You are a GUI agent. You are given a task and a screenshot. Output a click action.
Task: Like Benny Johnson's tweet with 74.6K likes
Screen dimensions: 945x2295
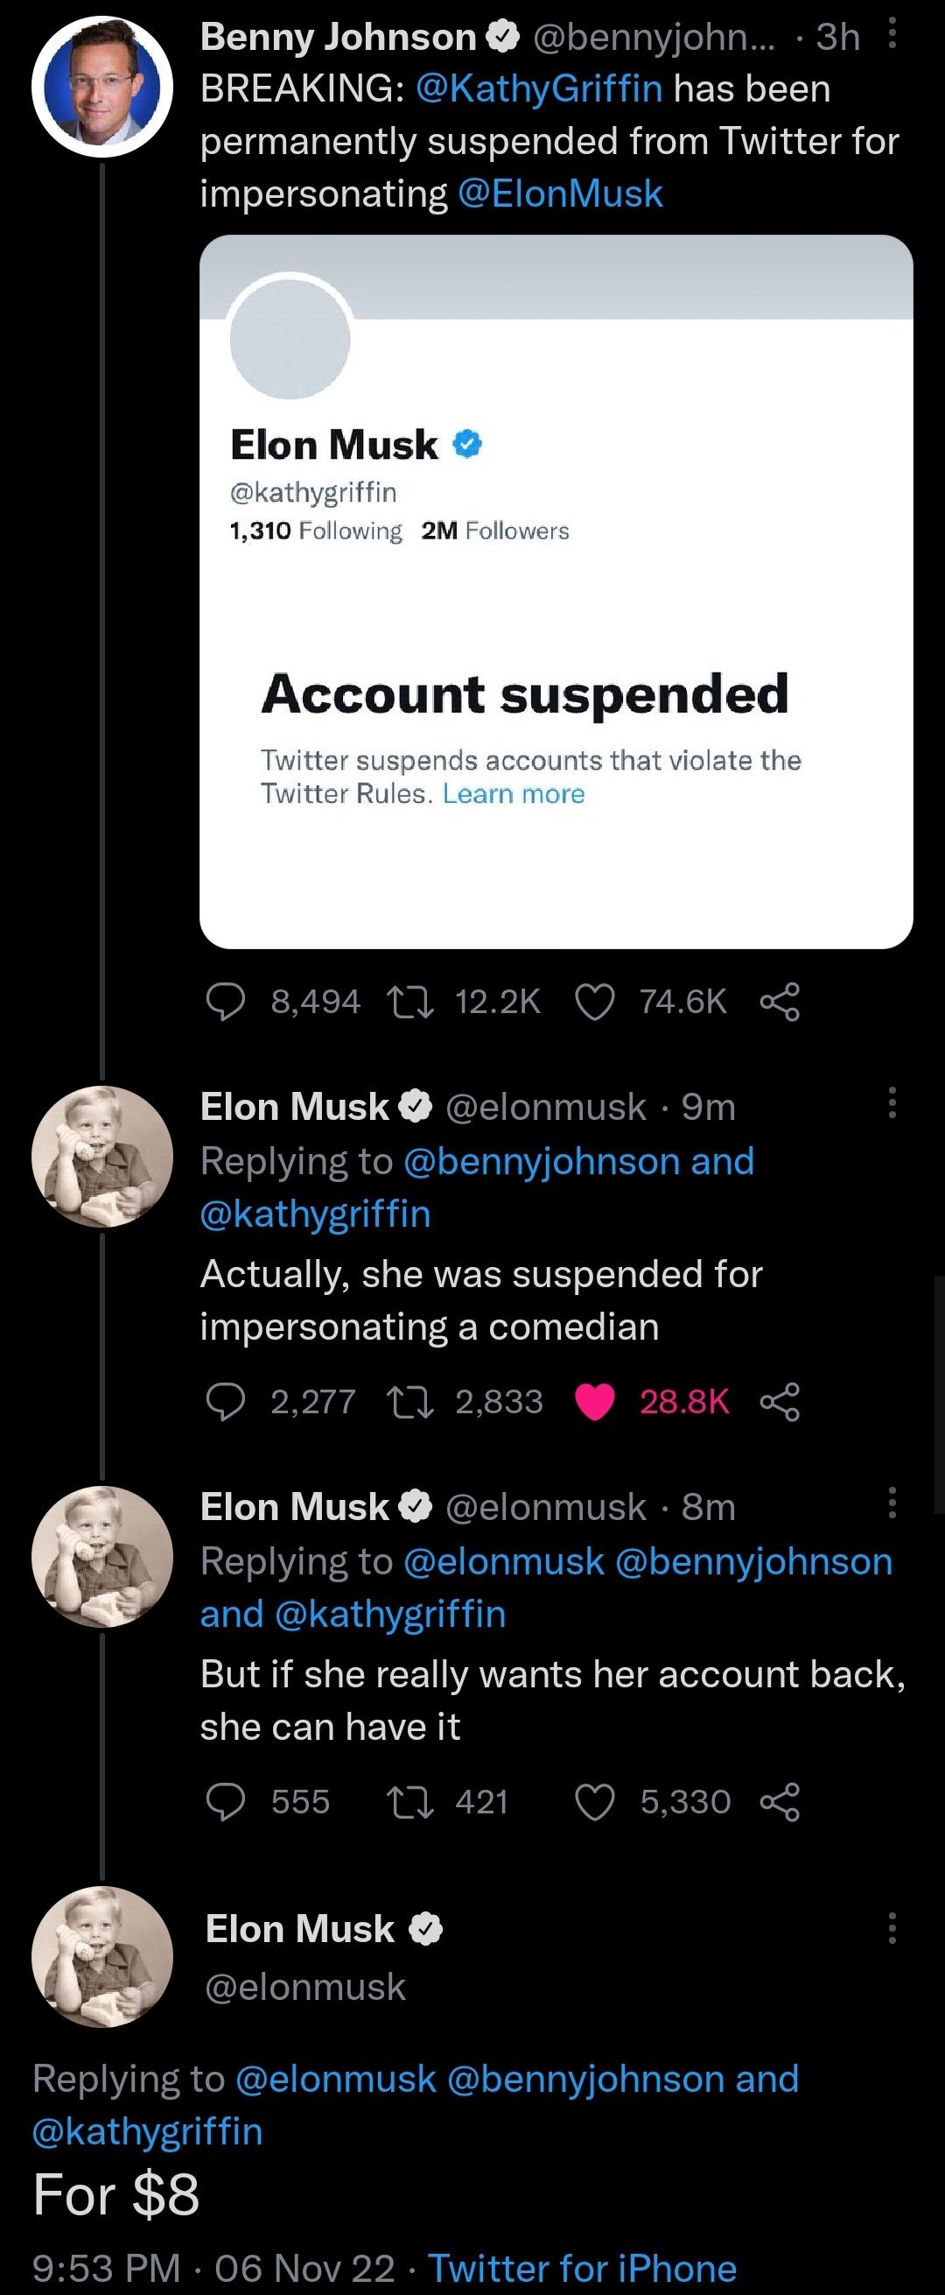(594, 1002)
